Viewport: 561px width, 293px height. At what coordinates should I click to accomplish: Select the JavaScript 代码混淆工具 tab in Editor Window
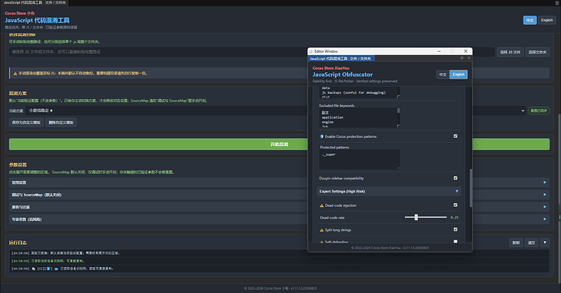pyautogui.click(x=341, y=58)
